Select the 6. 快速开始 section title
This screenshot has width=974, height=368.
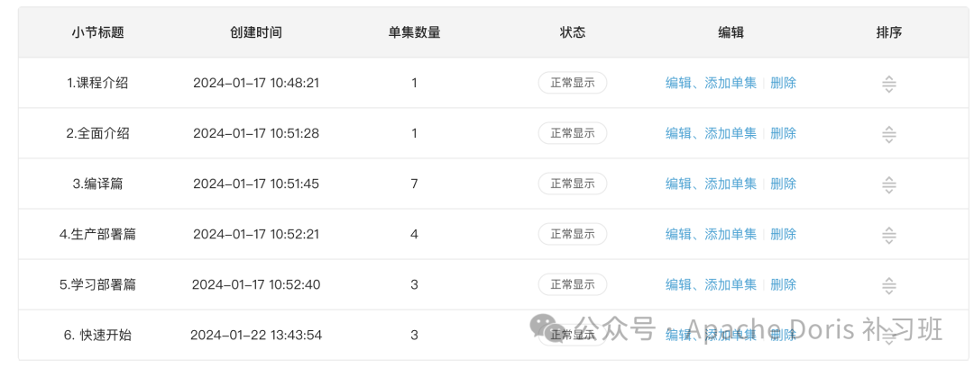tap(97, 335)
